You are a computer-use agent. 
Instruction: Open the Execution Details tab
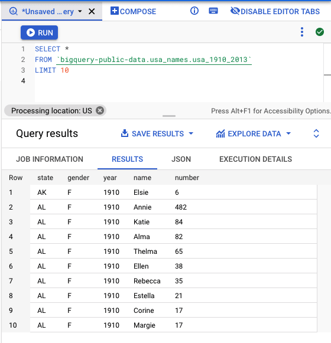point(256,159)
